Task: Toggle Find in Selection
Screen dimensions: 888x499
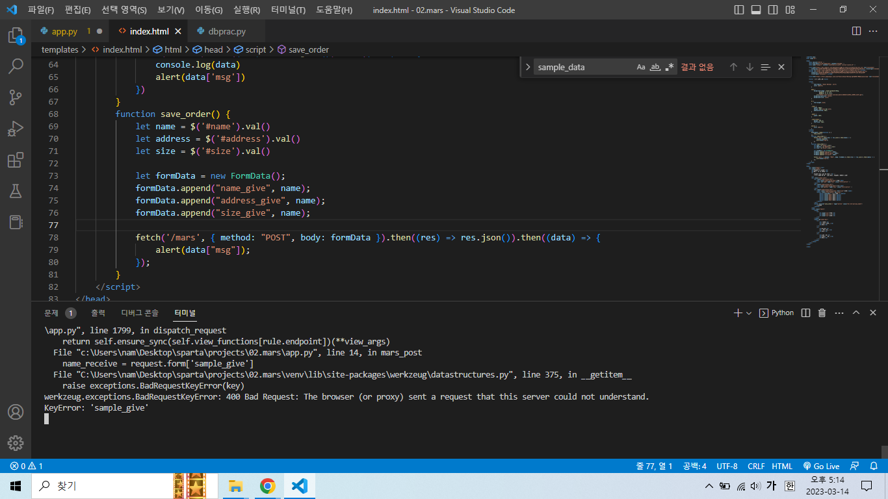Action: point(765,67)
